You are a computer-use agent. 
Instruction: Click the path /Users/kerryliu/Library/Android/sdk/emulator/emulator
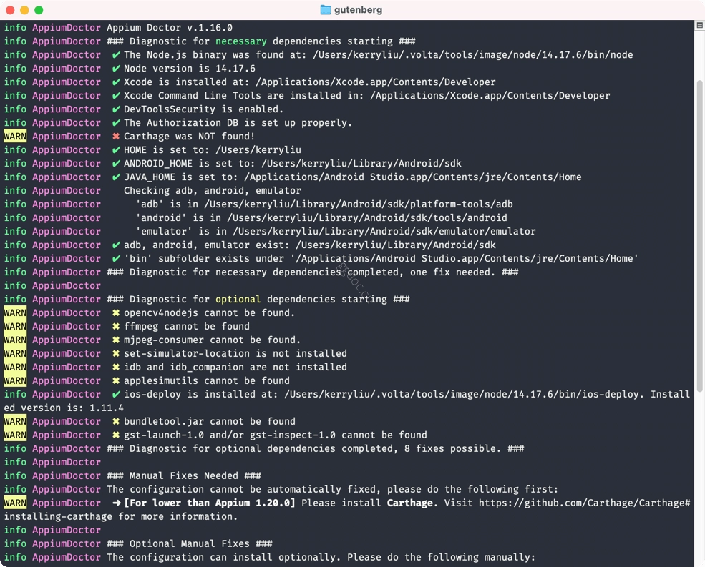[x=384, y=232]
